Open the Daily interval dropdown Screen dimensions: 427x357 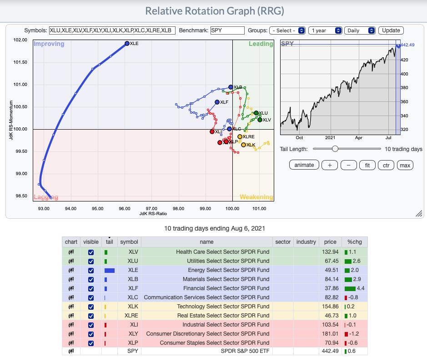[360, 30]
